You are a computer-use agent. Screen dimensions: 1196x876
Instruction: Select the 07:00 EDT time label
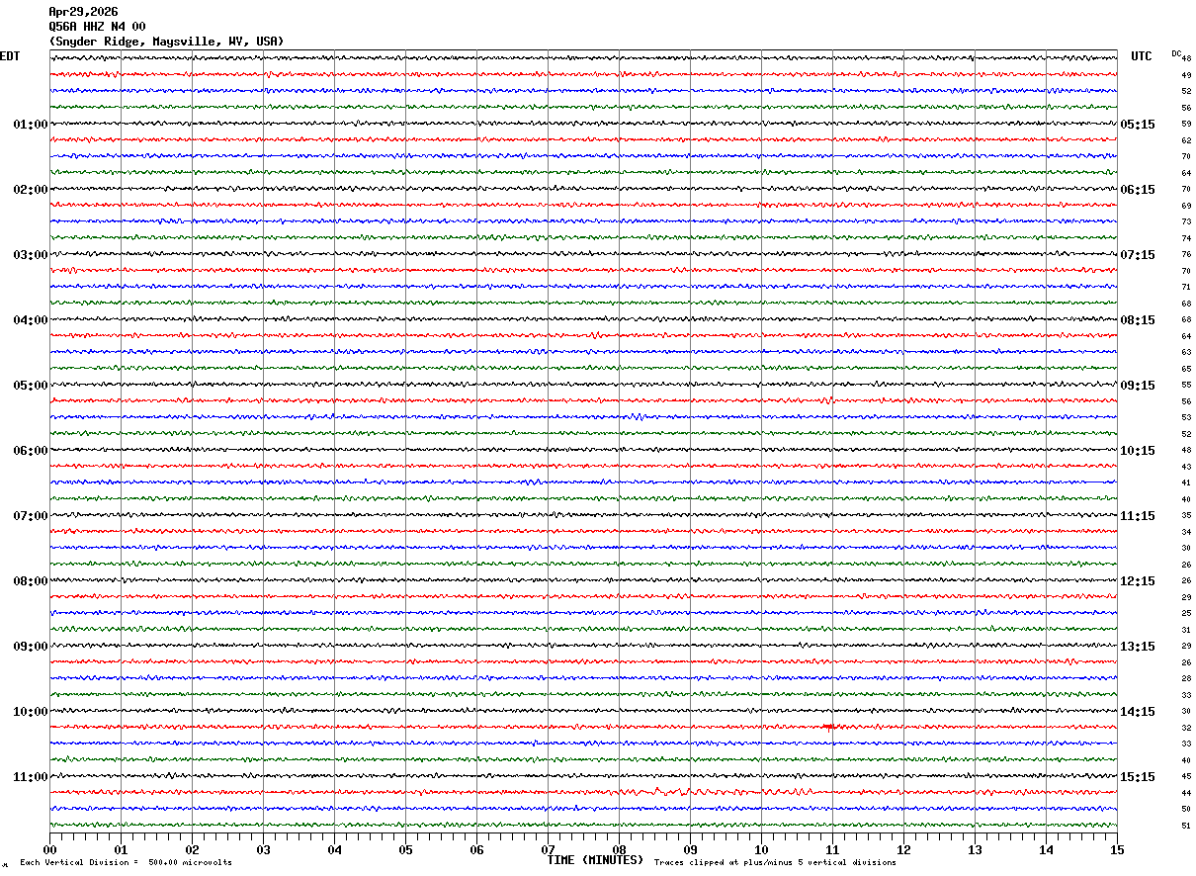[31, 516]
